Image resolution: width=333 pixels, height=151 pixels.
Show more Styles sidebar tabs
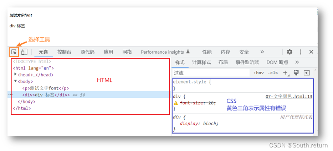[297, 62]
